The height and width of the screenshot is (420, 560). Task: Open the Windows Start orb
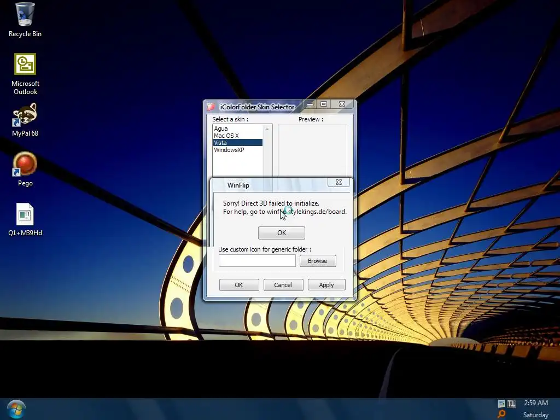pyautogui.click(x=16, y=409)
